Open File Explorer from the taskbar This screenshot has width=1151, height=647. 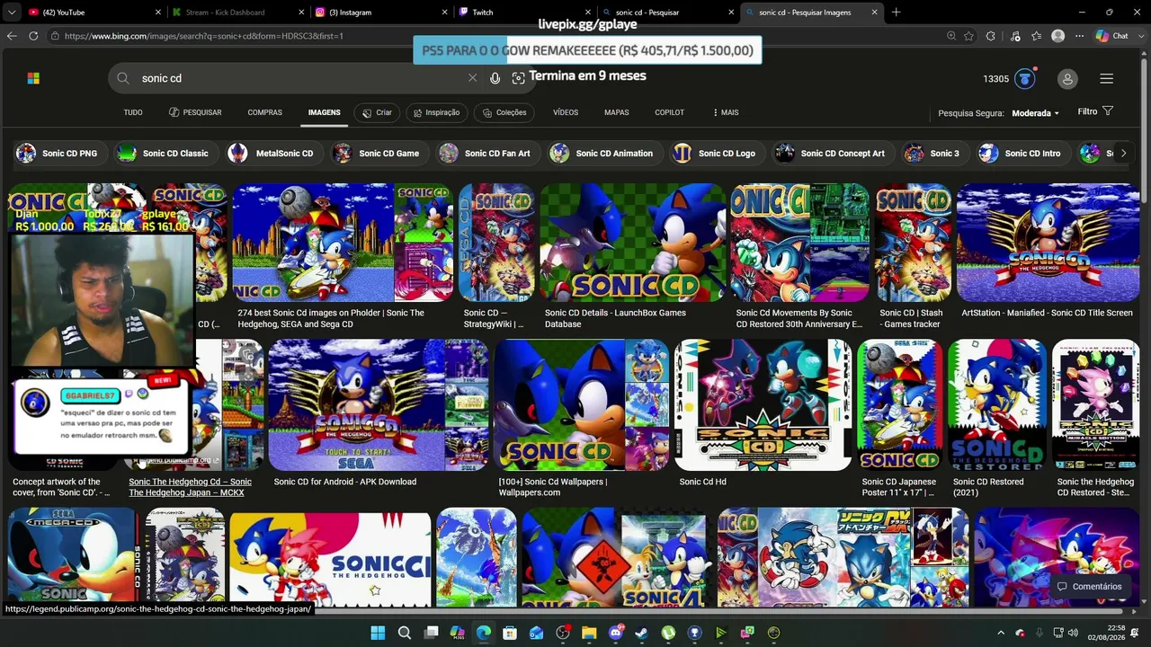click(x=590, y=633)
